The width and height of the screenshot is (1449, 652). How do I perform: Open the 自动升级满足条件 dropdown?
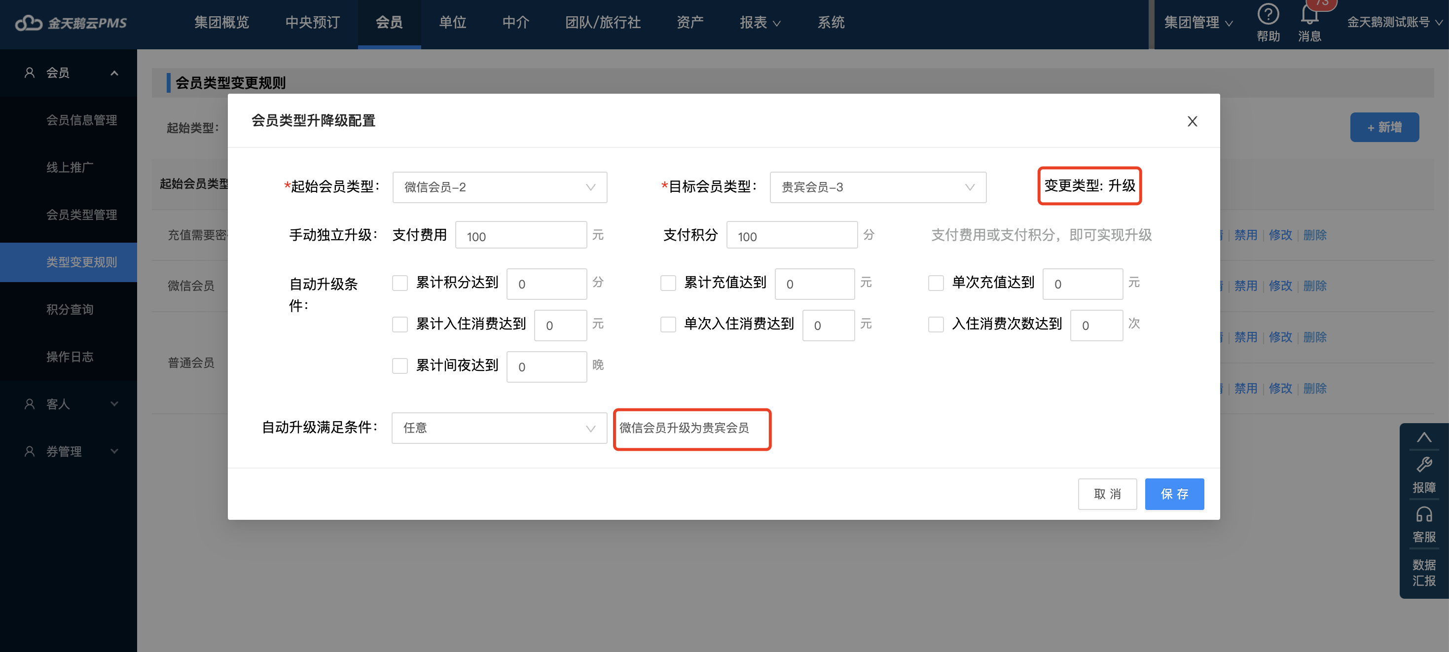click(499, 428)
